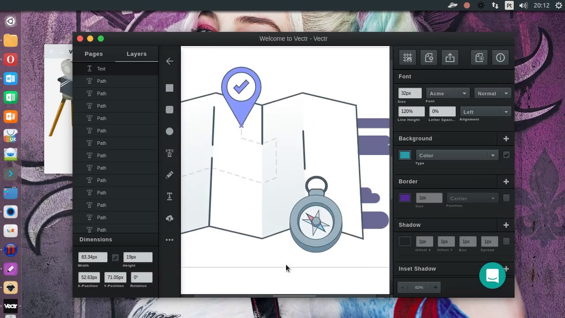
Task: Select the Rounded Rectangle tool
Action: (x=169, y=110)
